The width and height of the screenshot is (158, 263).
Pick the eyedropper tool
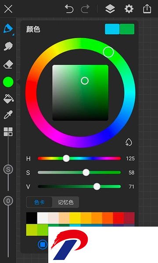tap(8, 115)
